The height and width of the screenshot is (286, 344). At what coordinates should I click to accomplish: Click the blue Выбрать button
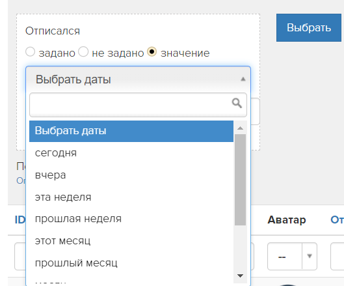pyautogui.click(x=309, y=28)
